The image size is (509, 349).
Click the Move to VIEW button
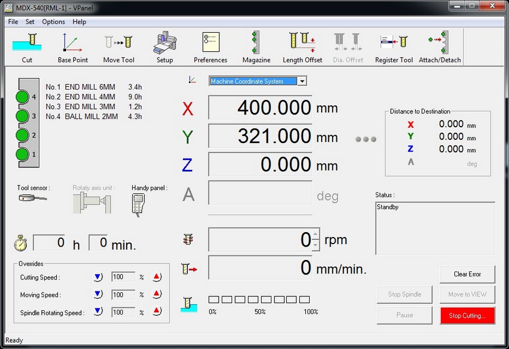pyautogui.click(x=467, y=294)
